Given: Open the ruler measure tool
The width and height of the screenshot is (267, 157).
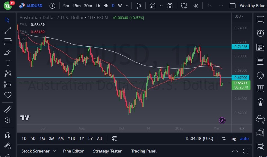Looking at the screenshot, I should 8,110.
